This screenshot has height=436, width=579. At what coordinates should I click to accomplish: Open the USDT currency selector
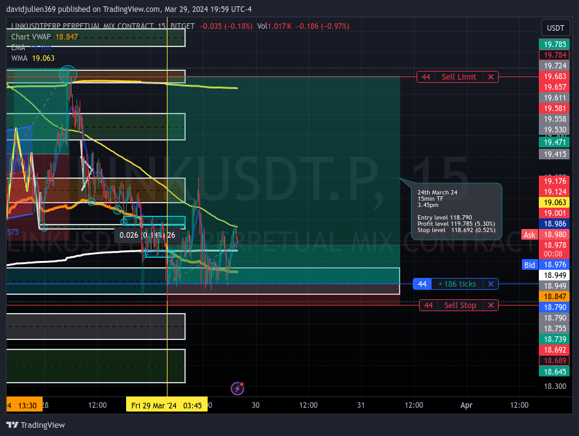point(555,28)
